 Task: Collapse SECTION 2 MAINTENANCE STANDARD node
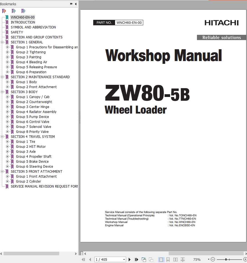pos(2,77)
